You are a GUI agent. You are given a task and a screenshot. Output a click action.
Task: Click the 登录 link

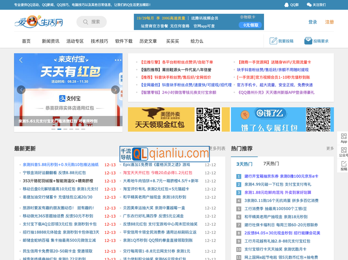pos(312,22)
